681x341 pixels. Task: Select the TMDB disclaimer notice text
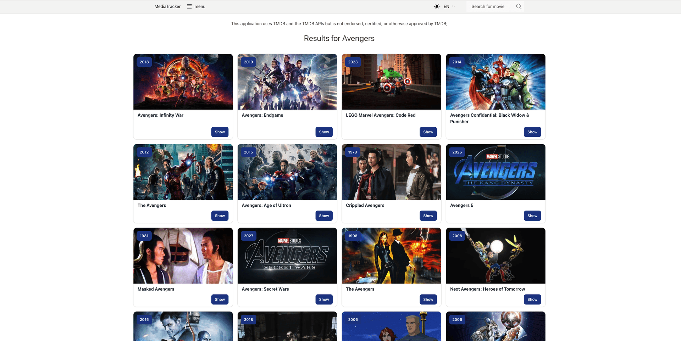tap(339, 24)
